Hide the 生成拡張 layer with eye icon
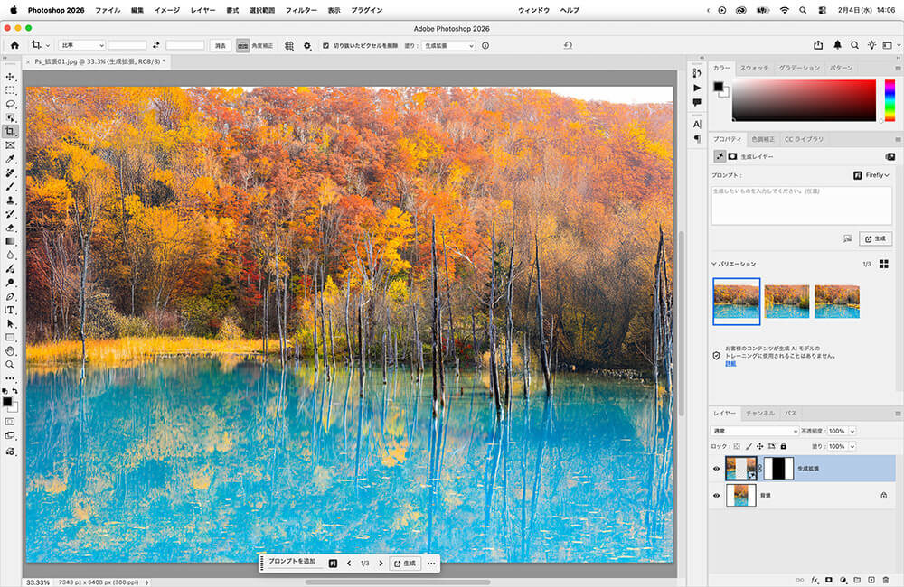Viewport: 904px width, 587px height. [x=717, y=469]
